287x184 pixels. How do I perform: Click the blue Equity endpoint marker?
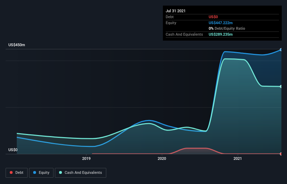coord(281,50)
